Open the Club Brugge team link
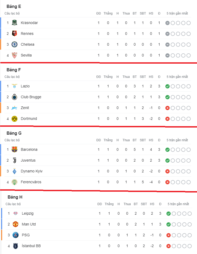Viewport: 197px width, 254px height. tap(31, 97)
